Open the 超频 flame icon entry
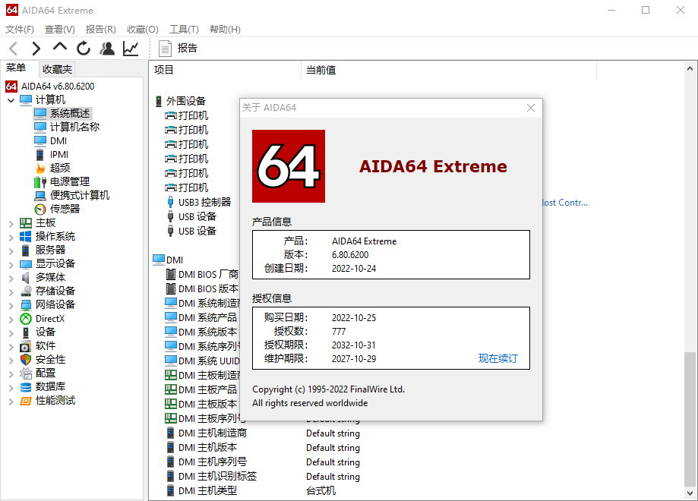Viewport: 698px width, 501px height. 40,169
